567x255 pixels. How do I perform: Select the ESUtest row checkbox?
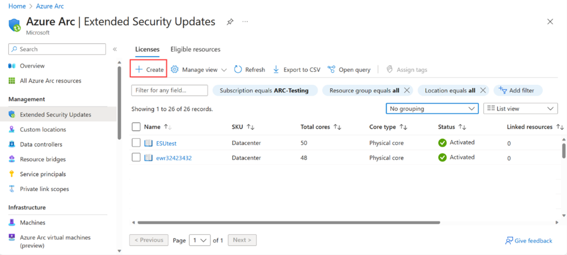coord(136,143)
